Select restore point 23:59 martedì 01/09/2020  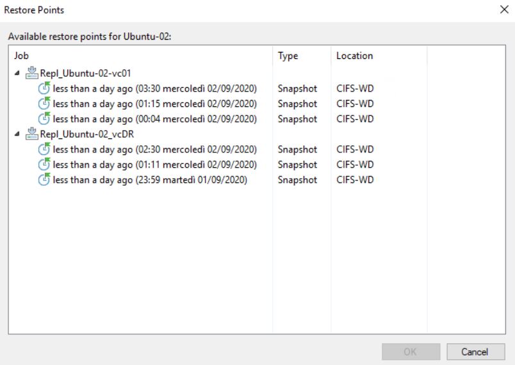[150, 179]
